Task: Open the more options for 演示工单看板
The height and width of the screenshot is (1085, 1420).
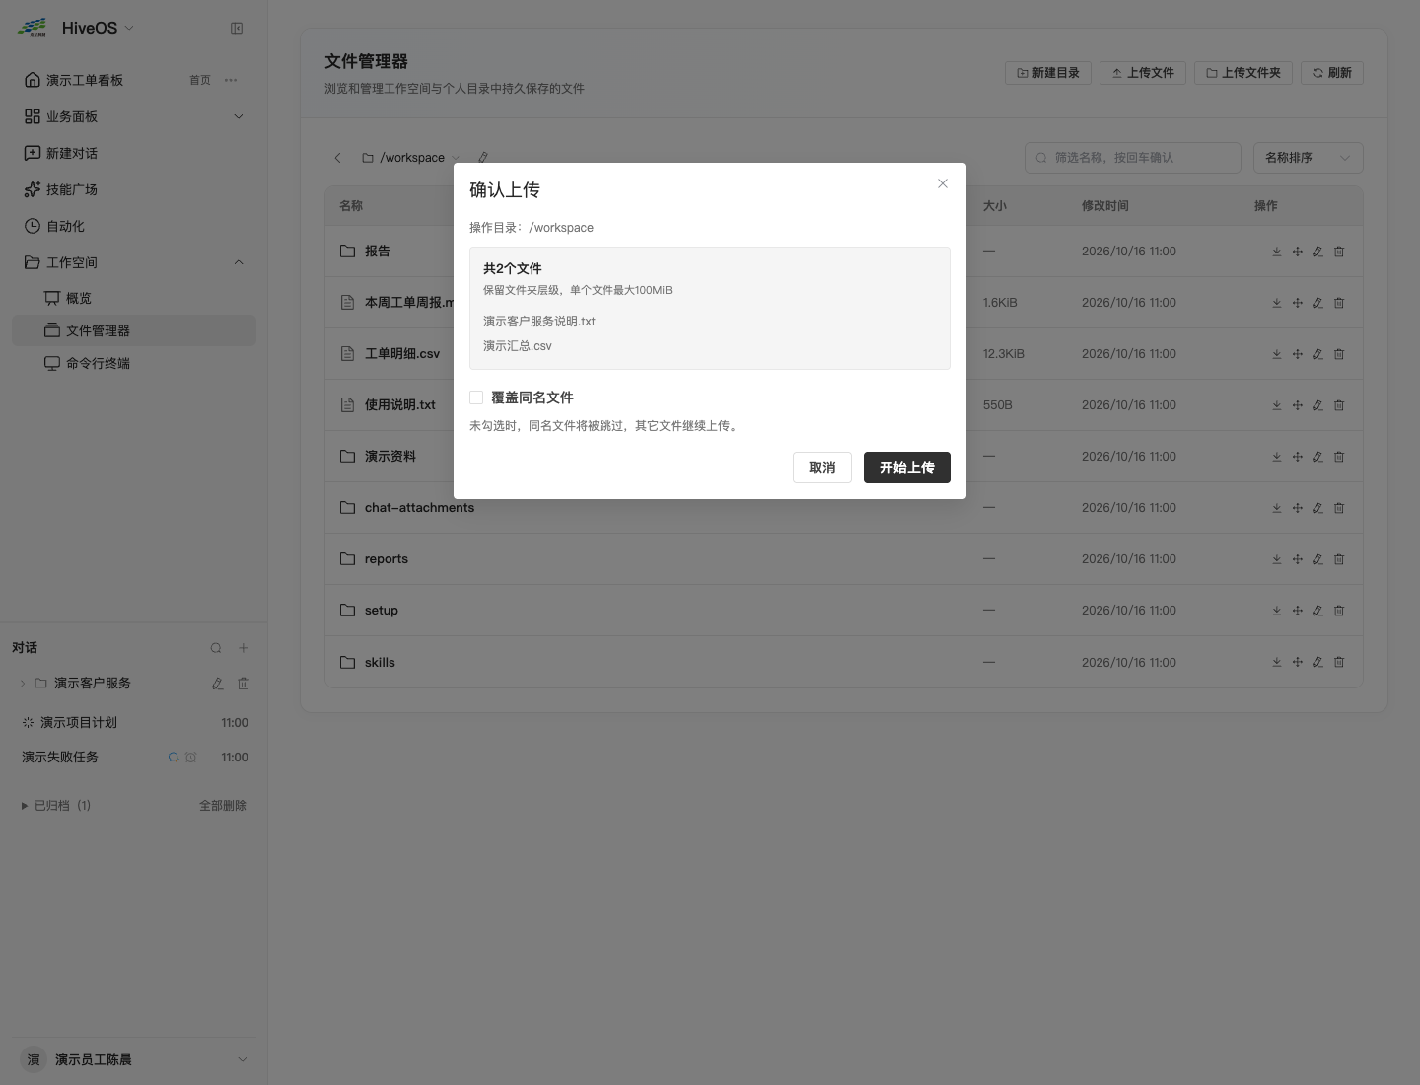Action: pos(231,80)
